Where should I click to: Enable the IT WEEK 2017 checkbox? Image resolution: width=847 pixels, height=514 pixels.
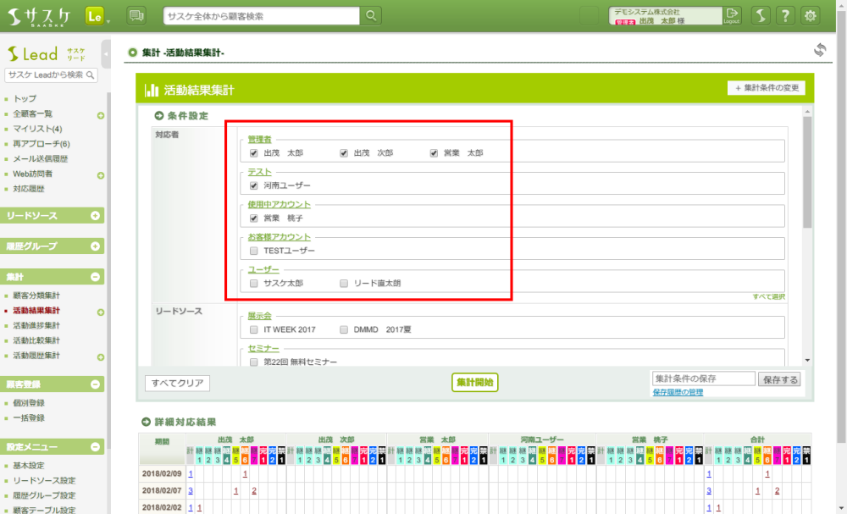pos(254,329)
